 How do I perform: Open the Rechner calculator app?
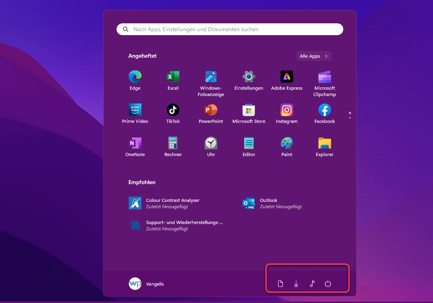pyautogui.click(x=173, y=147)
